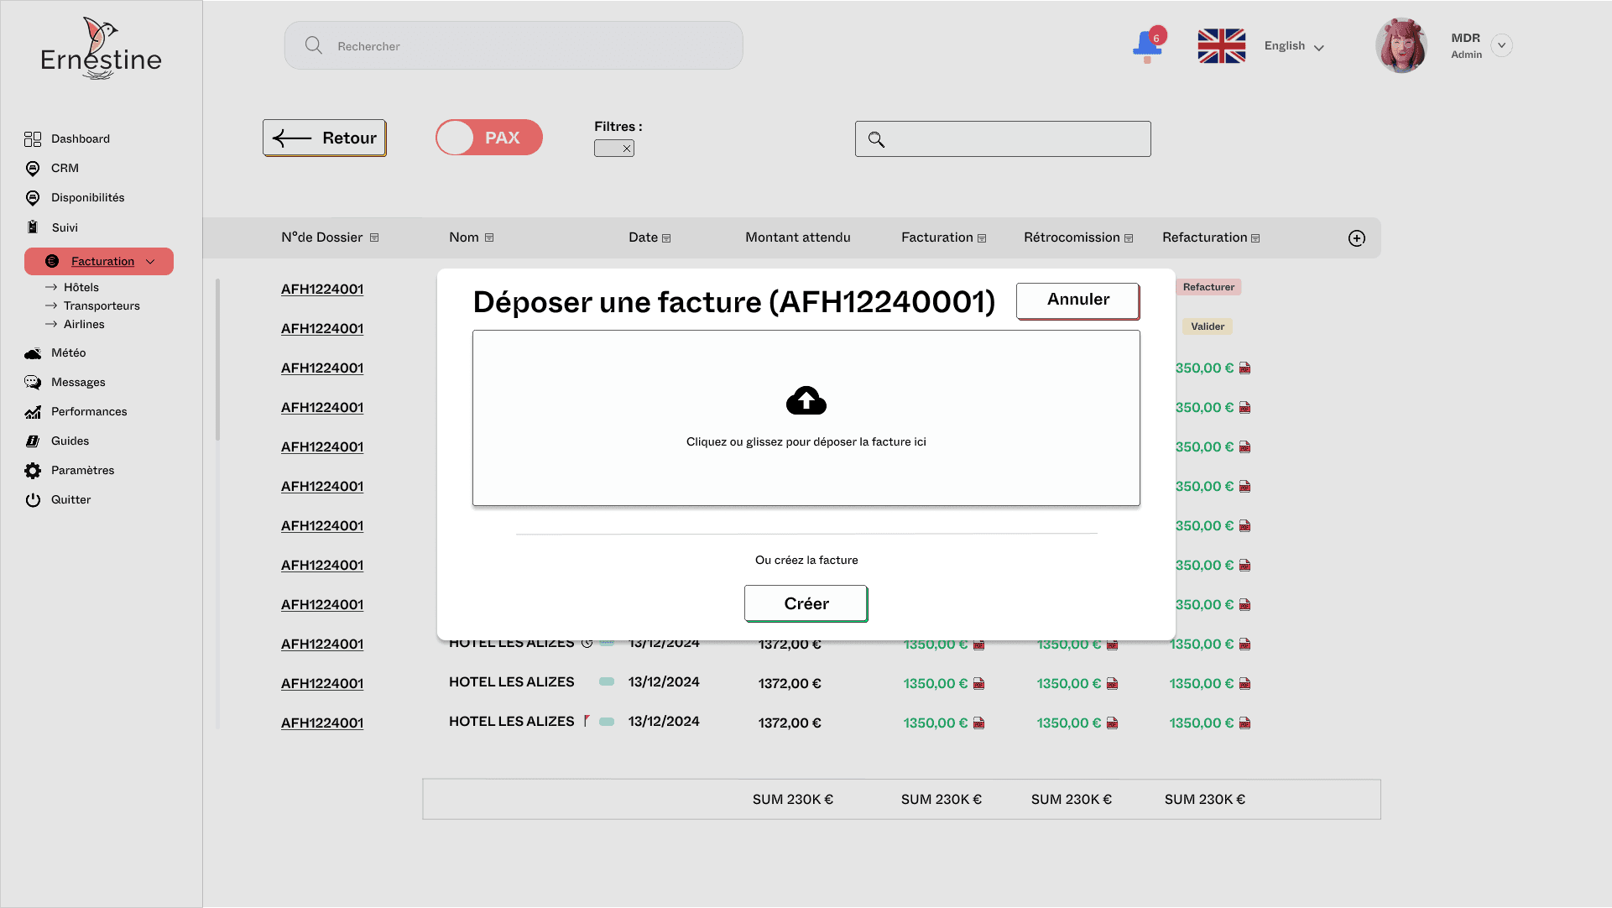Sort by the Date column filter
This screenshot has height=908, width=1612.
(x=666, y=238)
